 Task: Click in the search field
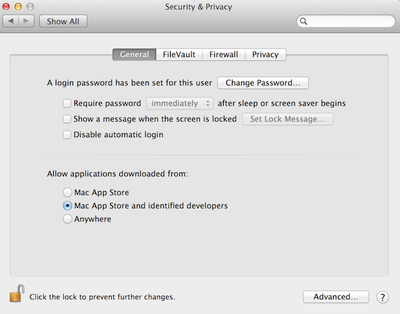(x=350, y=21)
